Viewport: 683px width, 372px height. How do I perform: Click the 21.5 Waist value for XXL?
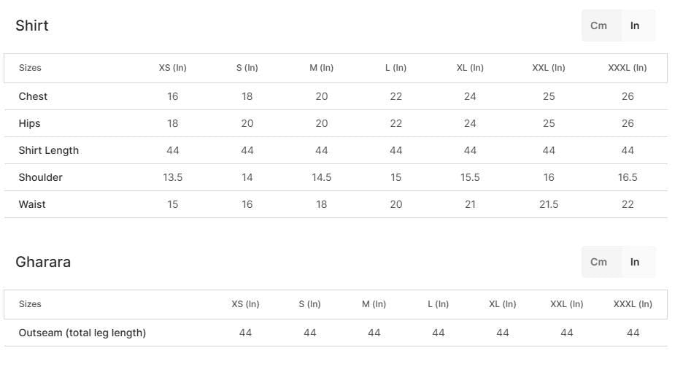point(549,204)
